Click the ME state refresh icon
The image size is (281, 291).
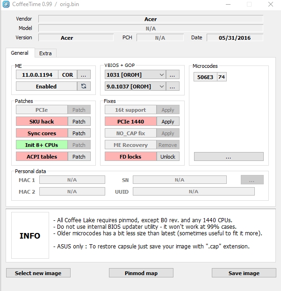click(84, 86)
